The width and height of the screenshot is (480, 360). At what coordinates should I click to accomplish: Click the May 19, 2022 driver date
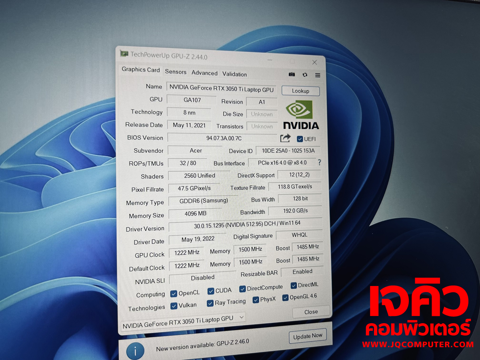pyautogui.click(x=198, y=239)
